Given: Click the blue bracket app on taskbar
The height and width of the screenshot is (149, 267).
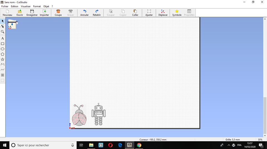Looking at the screenshot, I should [101, 145].
